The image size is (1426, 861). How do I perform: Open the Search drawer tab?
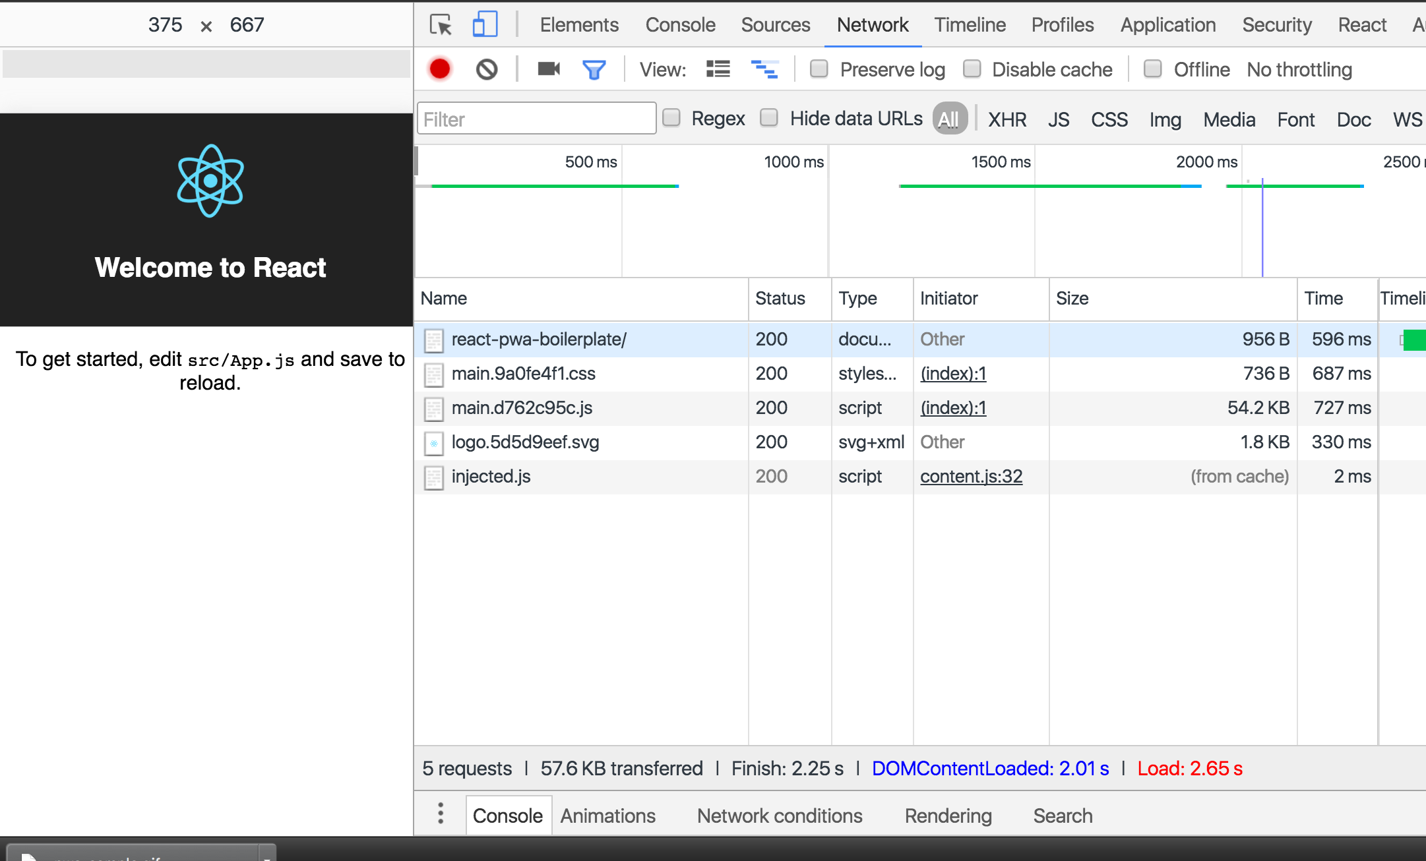(x=1063, y=816)
